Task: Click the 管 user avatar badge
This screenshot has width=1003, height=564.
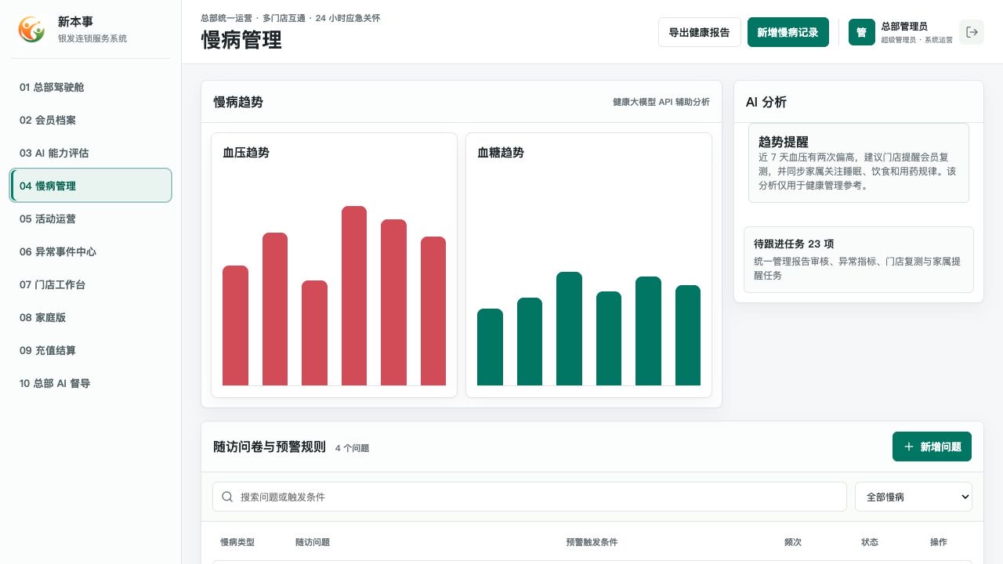Action: pos(861,32)
